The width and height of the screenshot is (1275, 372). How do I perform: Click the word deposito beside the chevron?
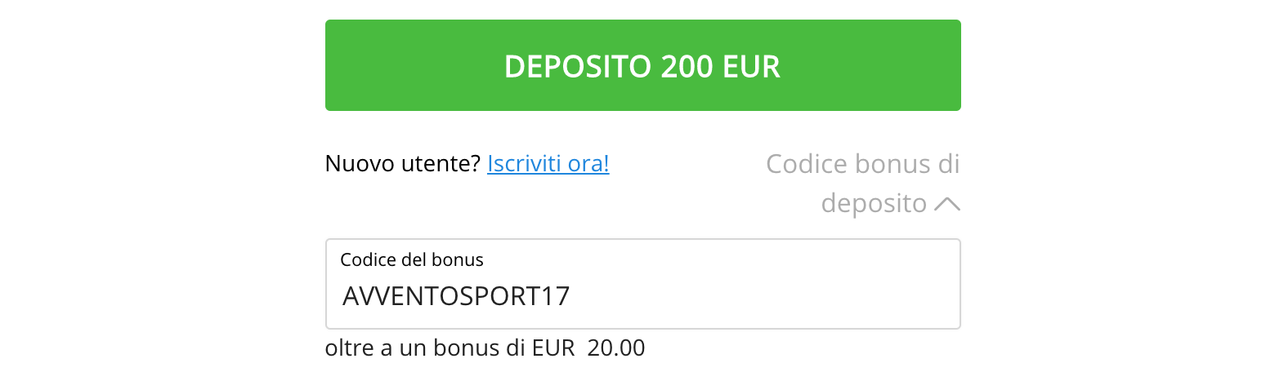click(873, 203)
